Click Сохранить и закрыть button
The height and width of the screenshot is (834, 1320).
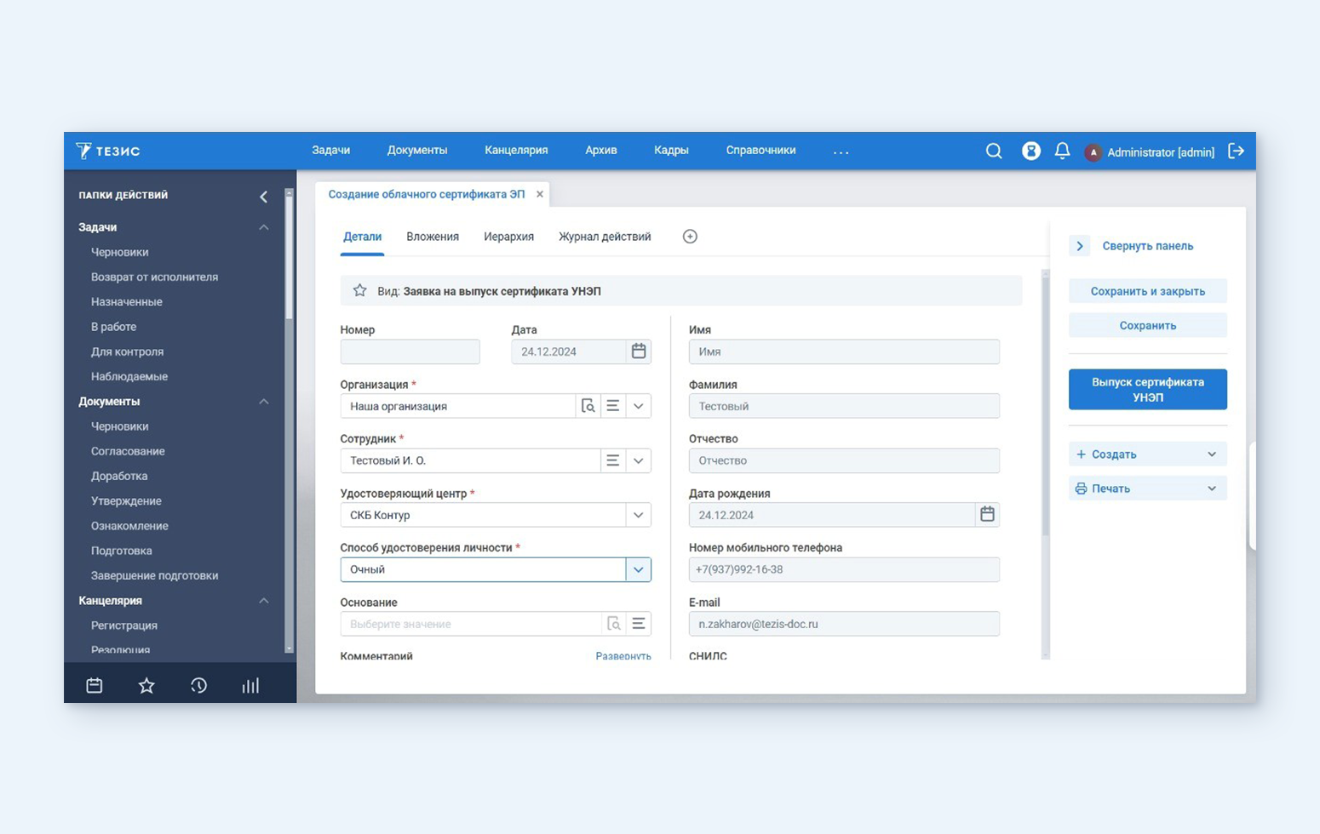pyautogui.click(x=1148, y=291)
